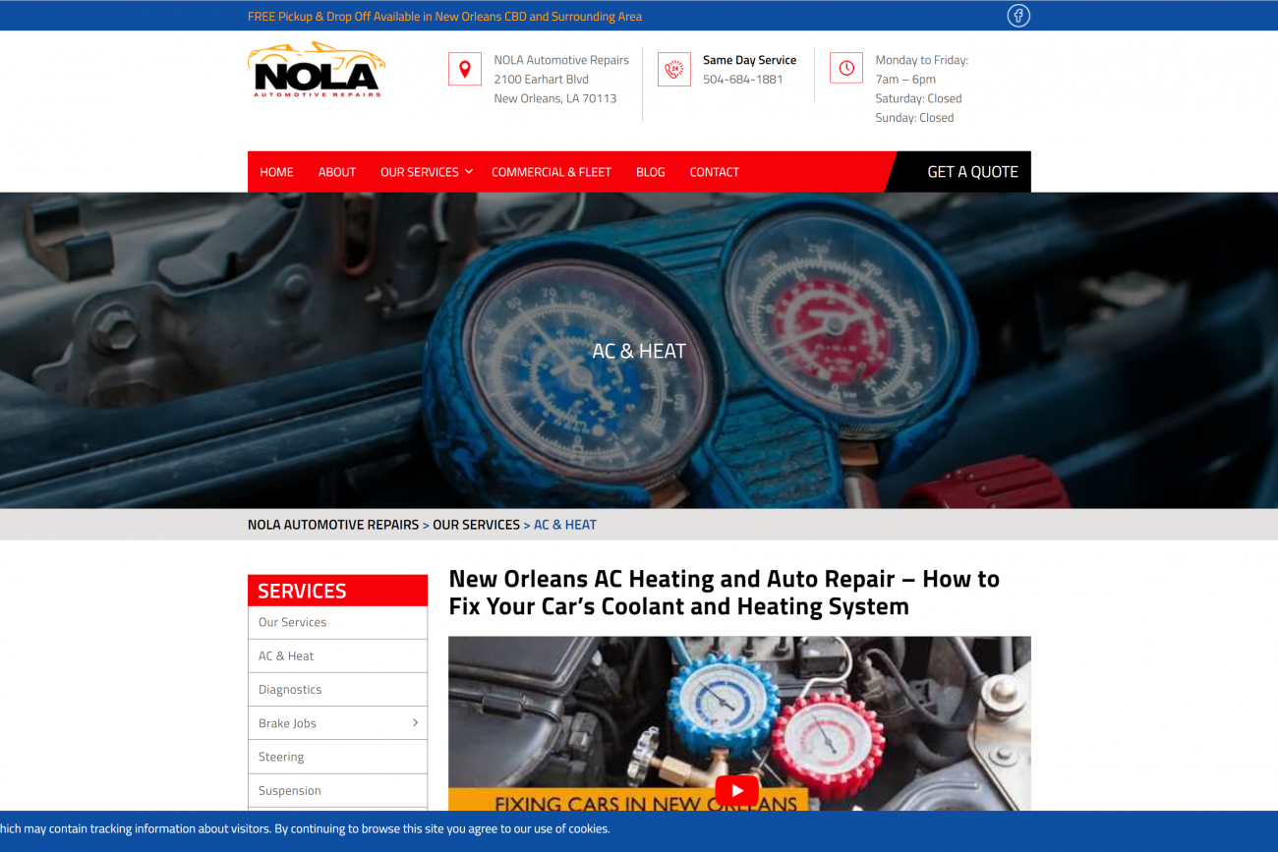Open the About page

(x=337, y=172)
